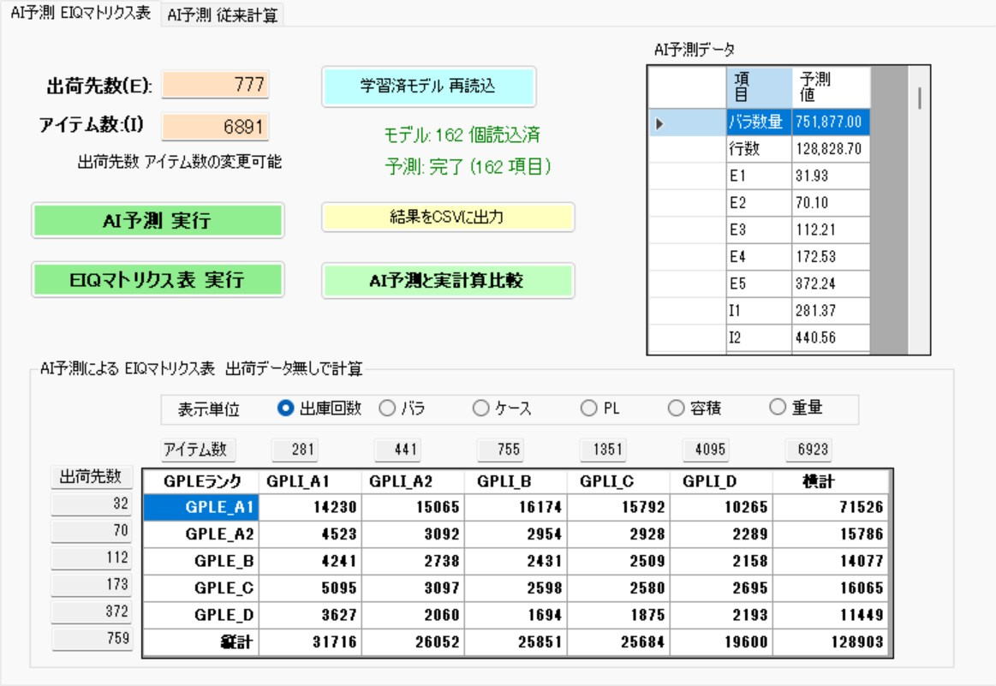Select the 出庫回数 radio button
996x686 pixels.
[x=319, y=409]
